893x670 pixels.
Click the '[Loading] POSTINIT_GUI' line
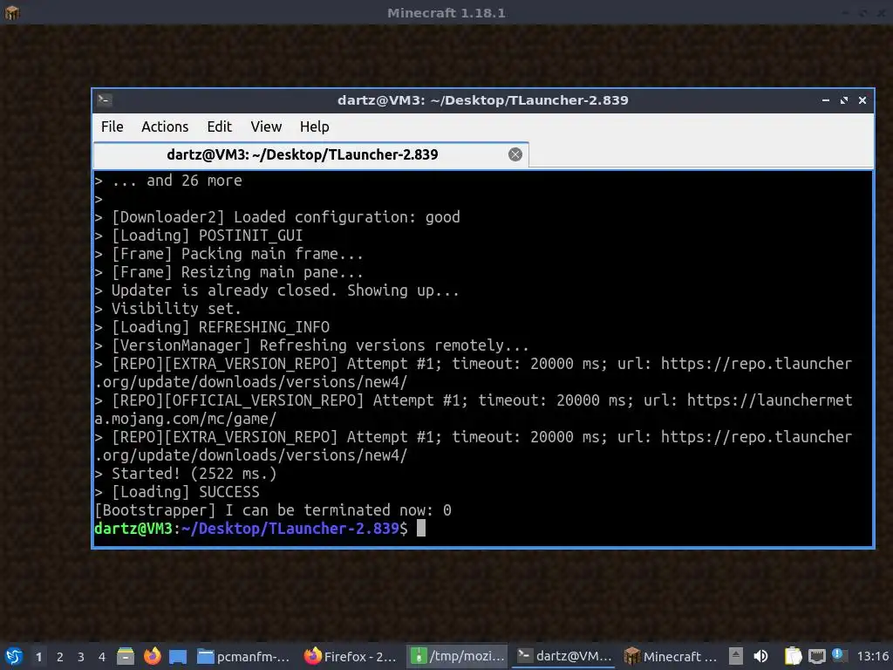(199, 236)
